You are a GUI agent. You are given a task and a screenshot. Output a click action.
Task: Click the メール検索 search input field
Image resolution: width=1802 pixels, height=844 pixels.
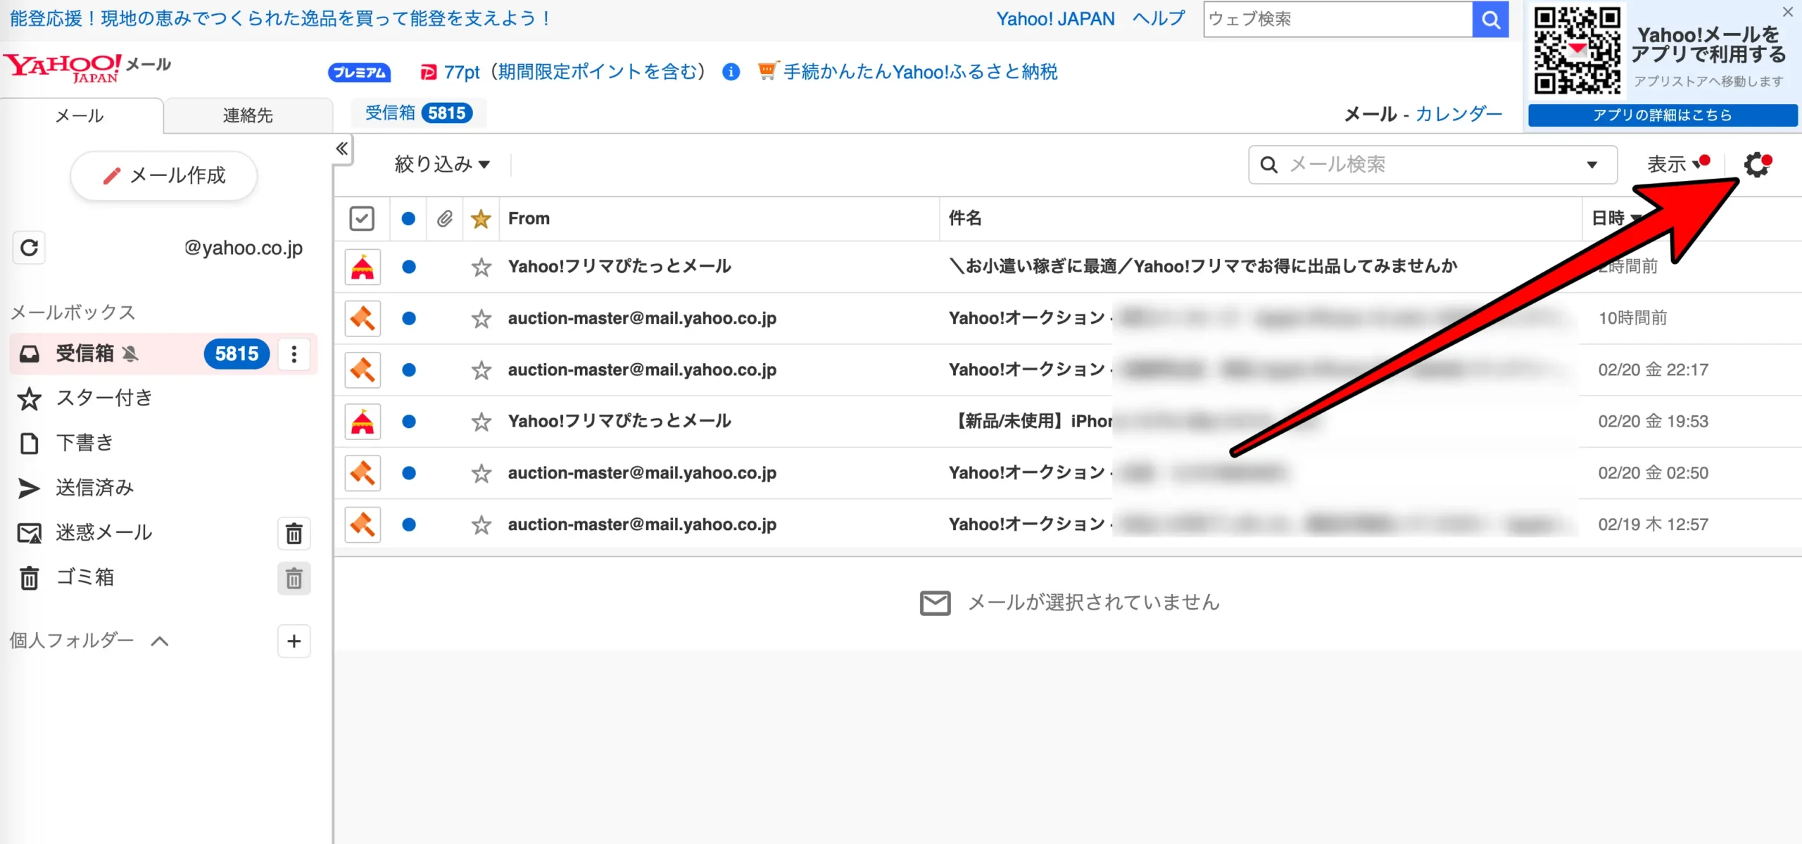click(x=1408, y=165)
